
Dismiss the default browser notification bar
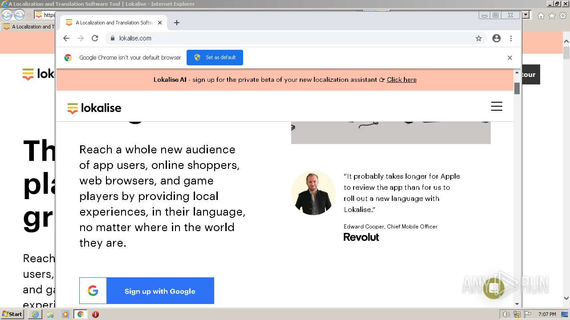[x=510, y=57]
